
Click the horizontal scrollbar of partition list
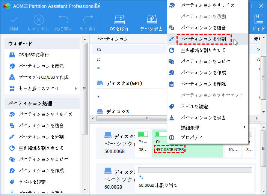[131, 118]
